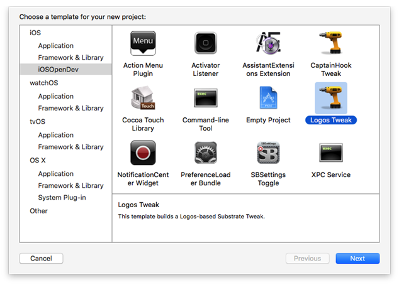Screen dimensions: 399x285
Task: Choose the AssistantExtensions Extension template icon
Action: (x=269, y=43)
